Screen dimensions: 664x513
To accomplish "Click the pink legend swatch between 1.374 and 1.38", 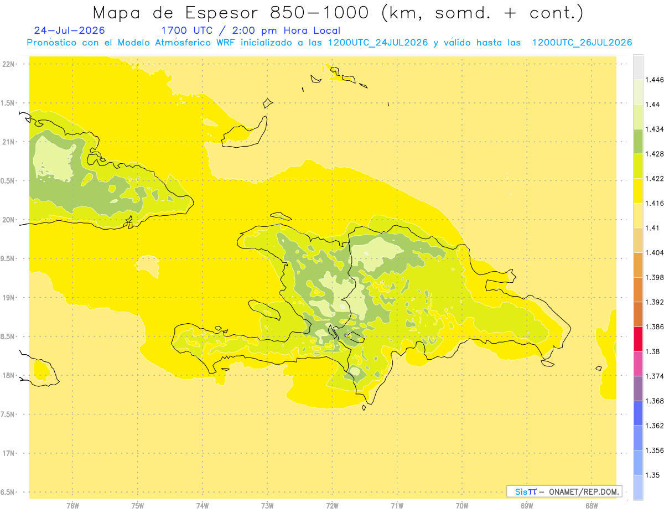I will point(638,364).
